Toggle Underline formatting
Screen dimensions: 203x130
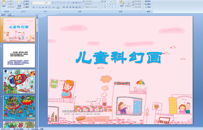(x=40, y=7)
